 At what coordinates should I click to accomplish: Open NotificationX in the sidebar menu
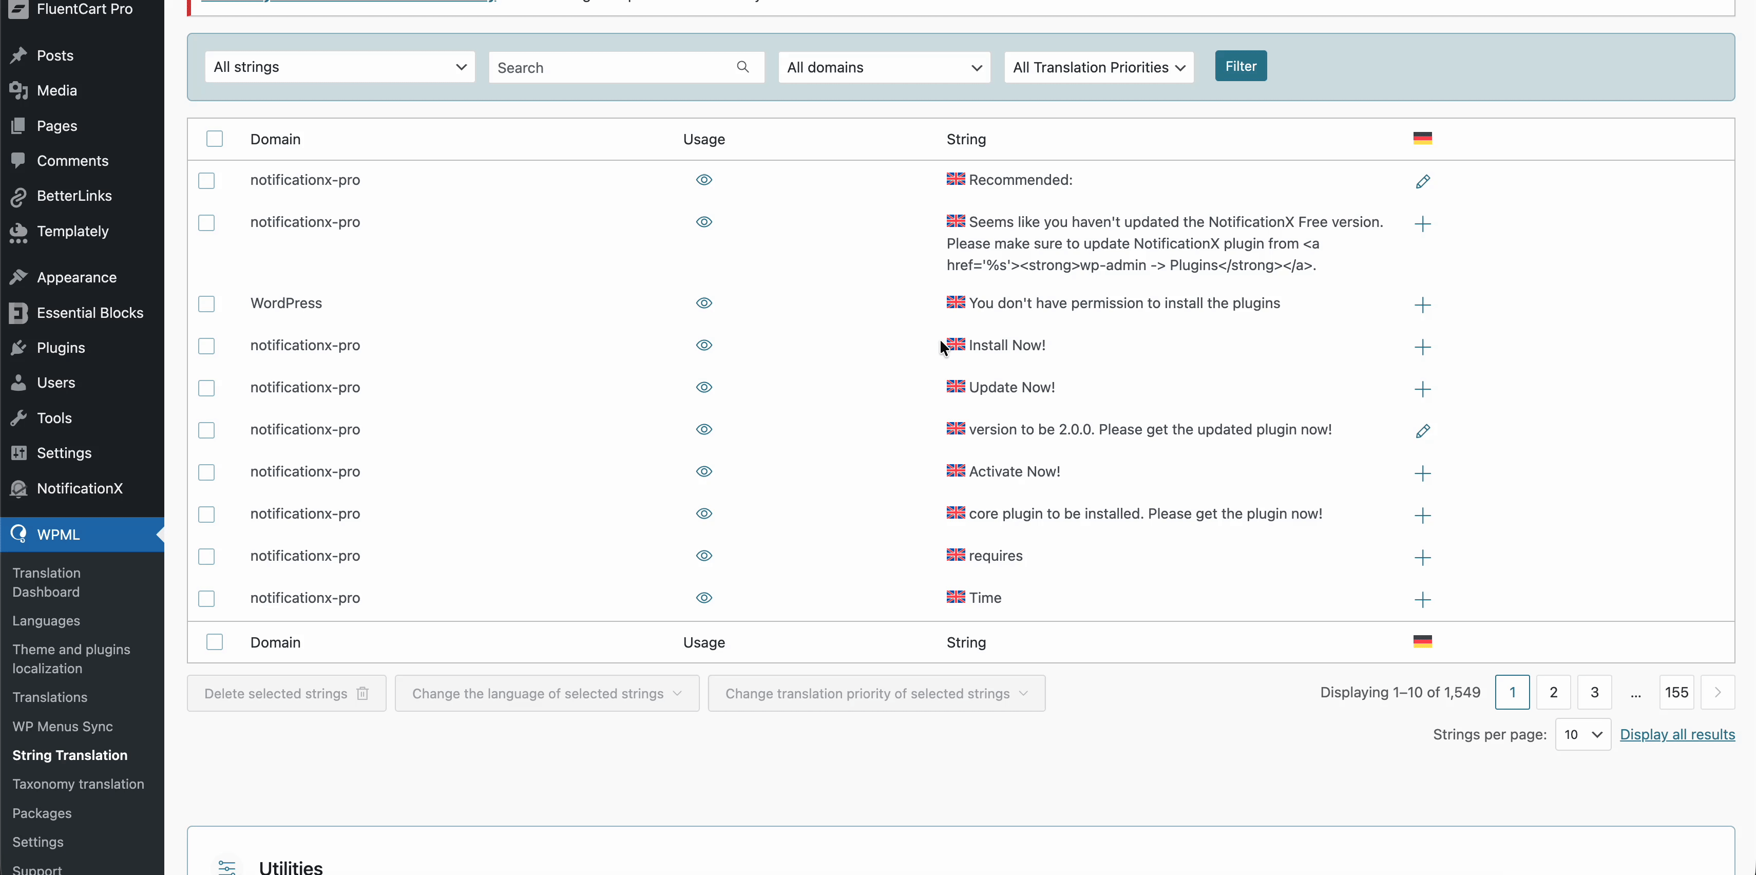pos(79,488)
